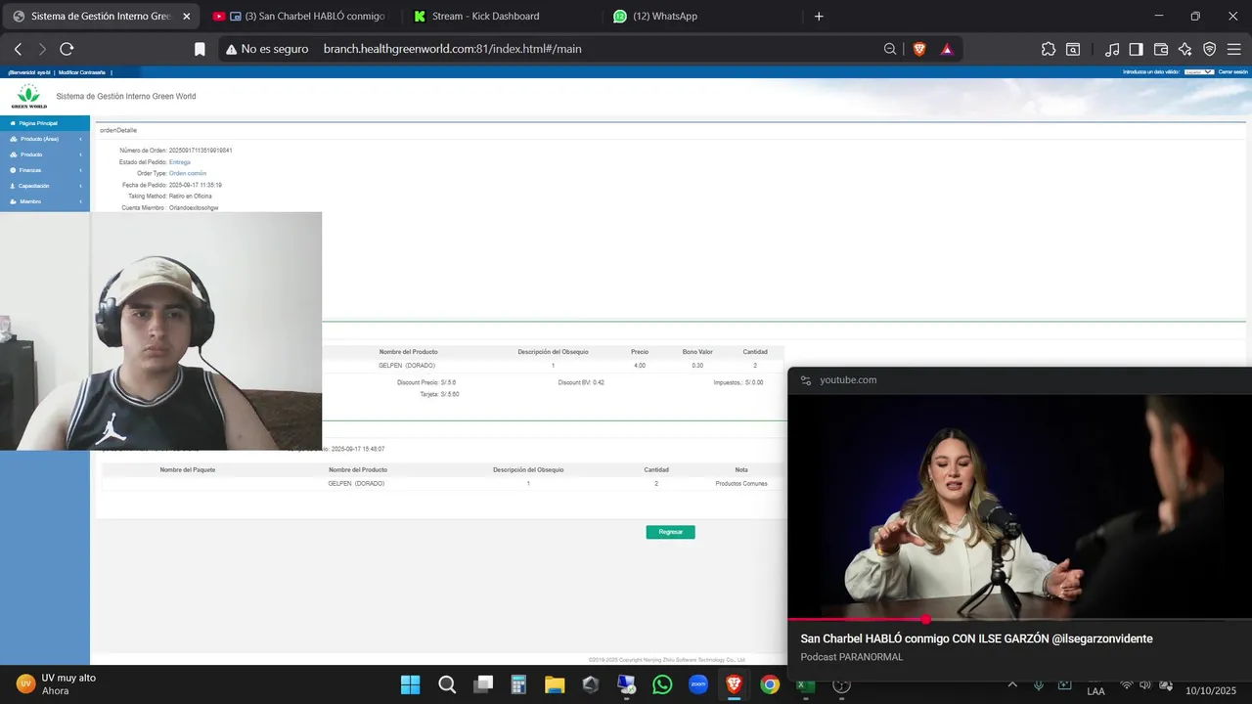Click the music note playlist icon
Viewport: 1252px width, 704px height.
(x=1112, y=49)
